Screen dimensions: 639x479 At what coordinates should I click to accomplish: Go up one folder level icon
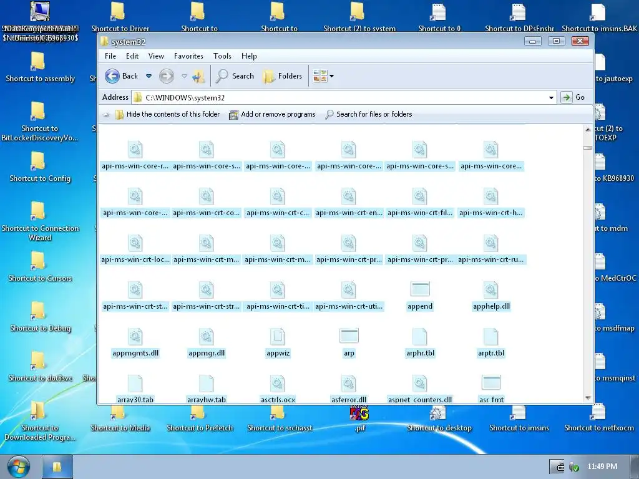198,75
